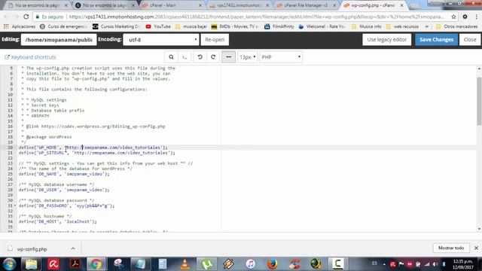The width and height of the screenshot is (482, 271).
Task: Click Save Changes button
Action: click(x=436, y=40)
